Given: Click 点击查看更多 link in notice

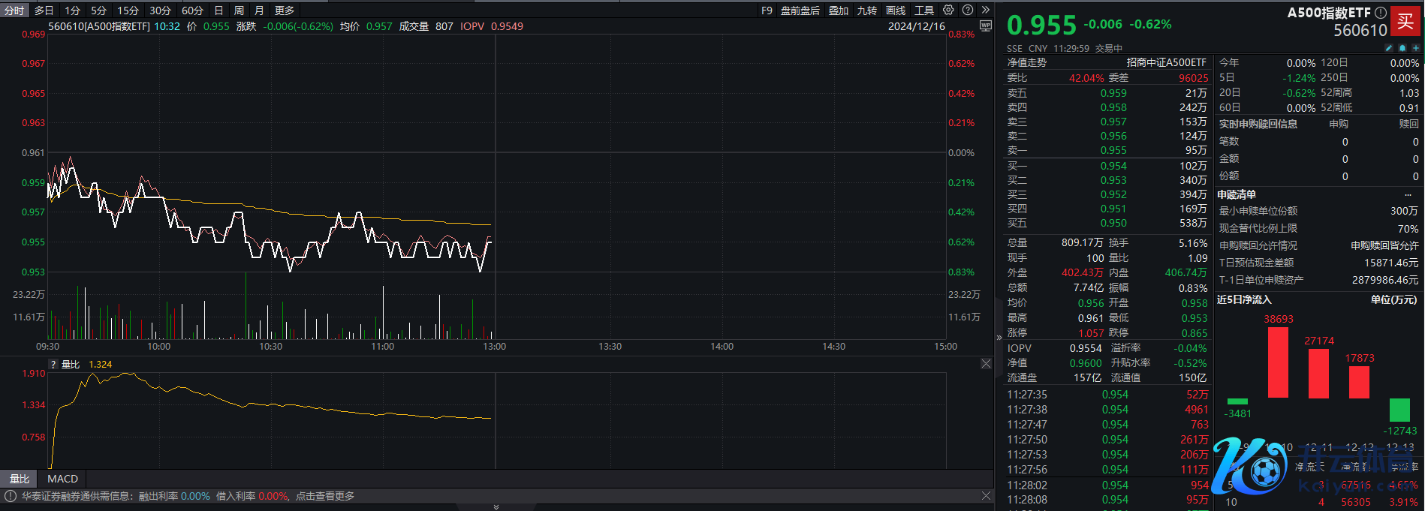Looking at the screenshot, I should click(325, 496).
